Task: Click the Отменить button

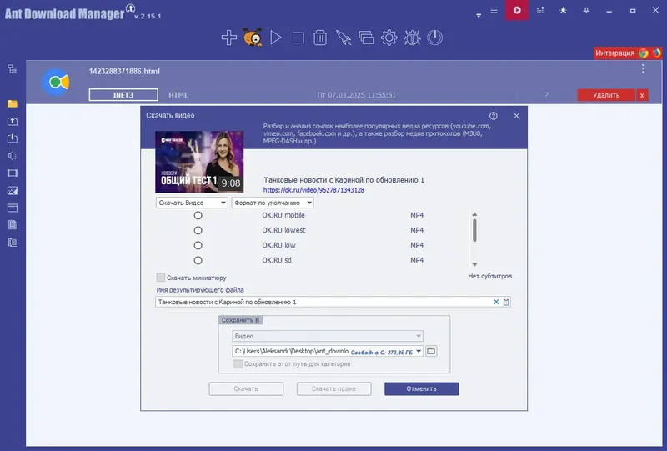Action: (x=422, y=388)
